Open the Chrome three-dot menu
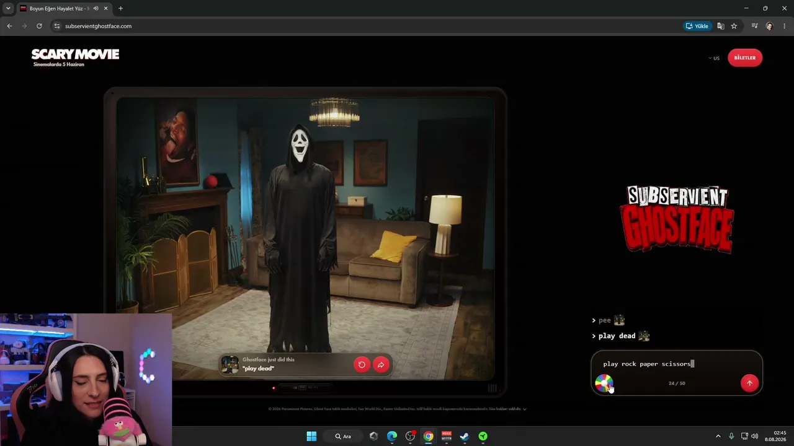Image resolution: width=794 pixels, height=446 pixels. coord(785,26)
